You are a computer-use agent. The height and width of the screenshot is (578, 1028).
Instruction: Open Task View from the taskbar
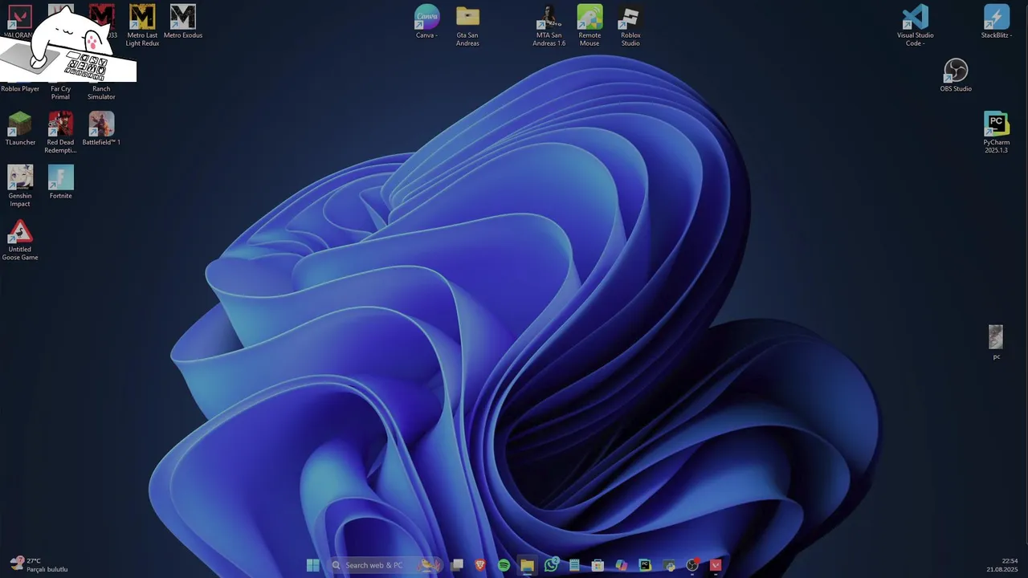pos(457,565)
